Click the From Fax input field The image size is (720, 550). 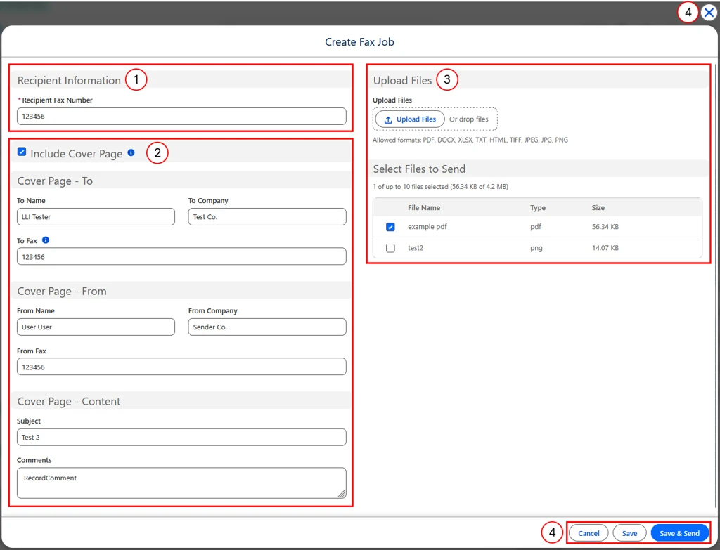[181, 367]
